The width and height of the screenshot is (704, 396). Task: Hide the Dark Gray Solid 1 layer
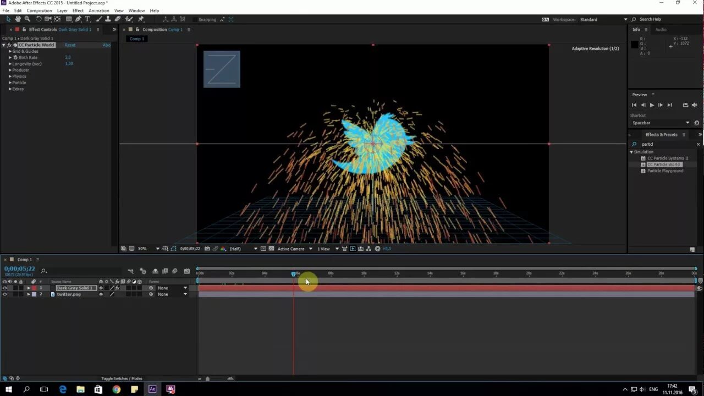(x=4, y=288)
